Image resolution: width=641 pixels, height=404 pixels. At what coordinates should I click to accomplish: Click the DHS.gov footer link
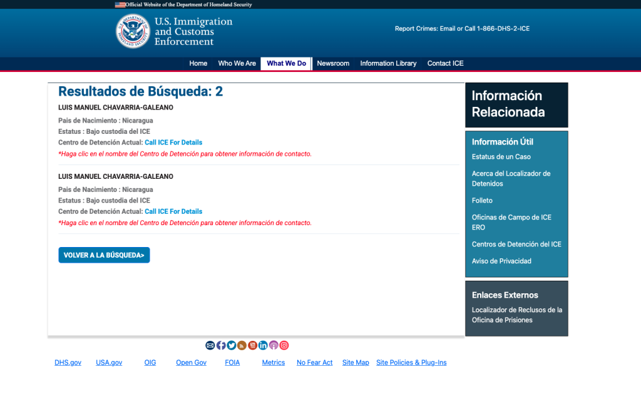(x=68, y=363)
